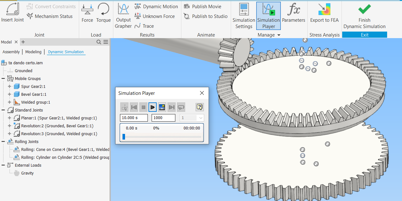Viewport: 402px width, 201px height.
Task: Expand the Planar:1 joint node
Action: (9, 118)
